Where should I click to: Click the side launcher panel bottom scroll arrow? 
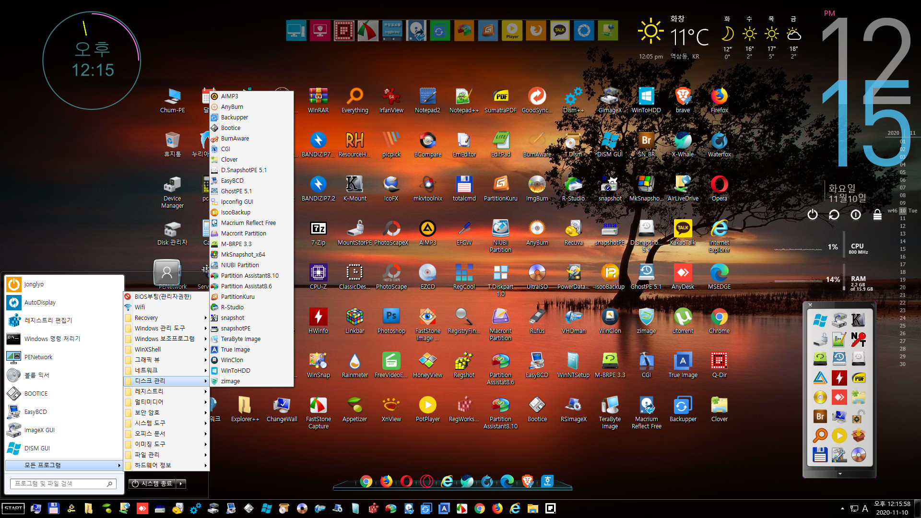point(840,474)
